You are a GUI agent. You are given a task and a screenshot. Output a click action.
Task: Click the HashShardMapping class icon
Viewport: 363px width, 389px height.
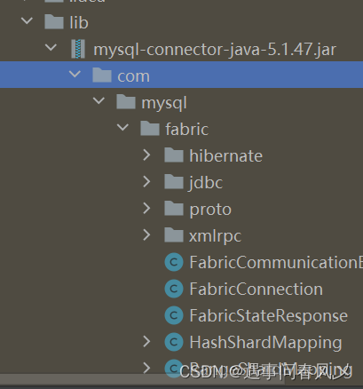click(174, 342)
